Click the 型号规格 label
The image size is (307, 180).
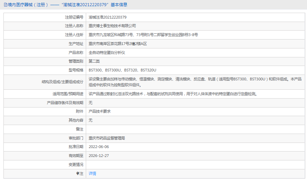(76, 70)
